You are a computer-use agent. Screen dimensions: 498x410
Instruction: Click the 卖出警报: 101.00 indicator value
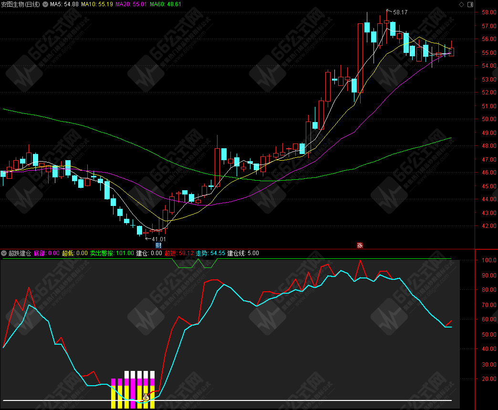coord(112,253)
